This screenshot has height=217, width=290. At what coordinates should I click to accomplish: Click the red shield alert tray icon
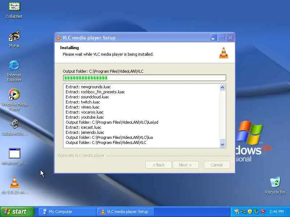[263, 212]
